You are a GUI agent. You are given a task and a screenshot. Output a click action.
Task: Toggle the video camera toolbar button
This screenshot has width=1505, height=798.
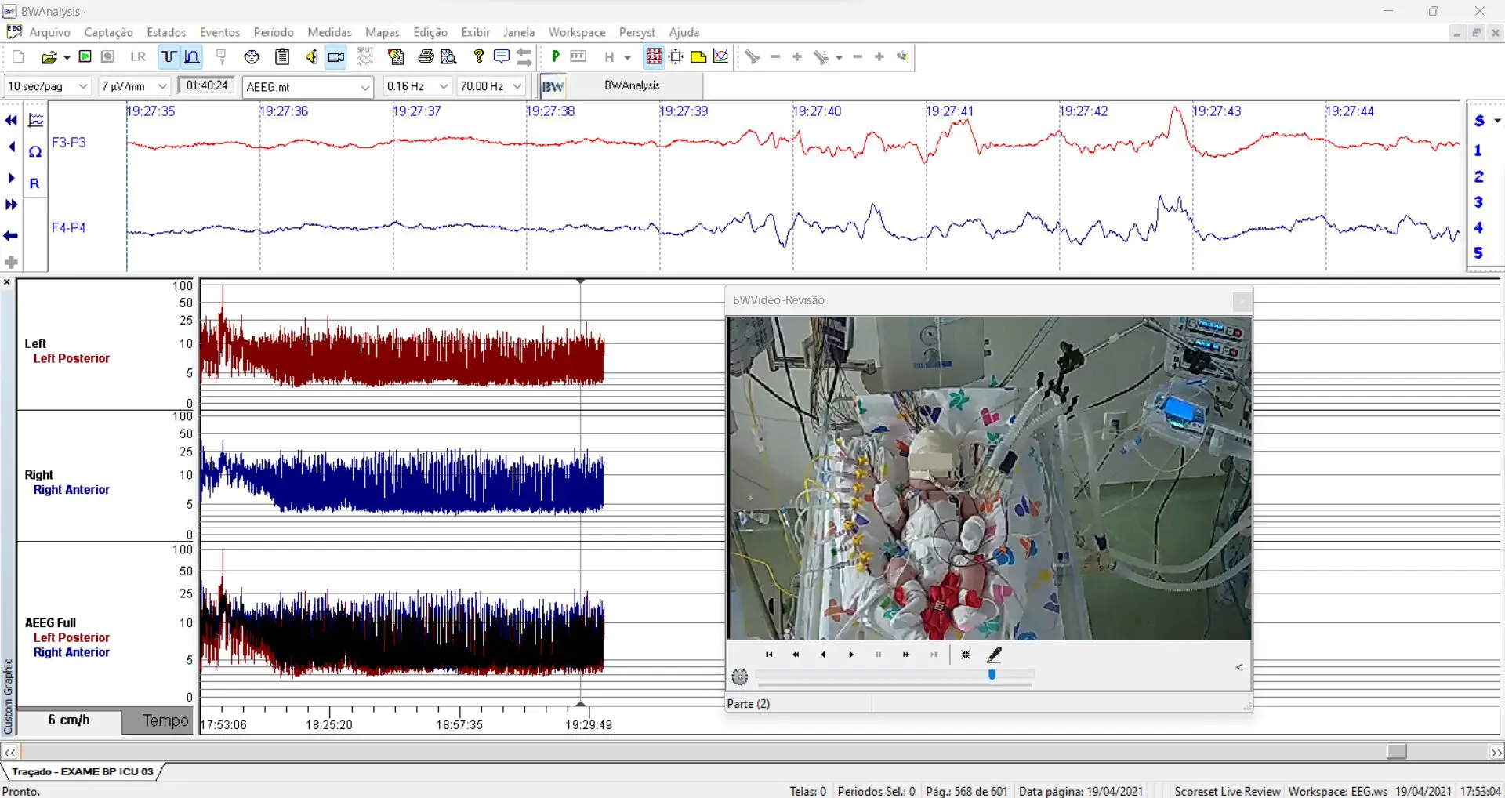[x=336, y=57]
